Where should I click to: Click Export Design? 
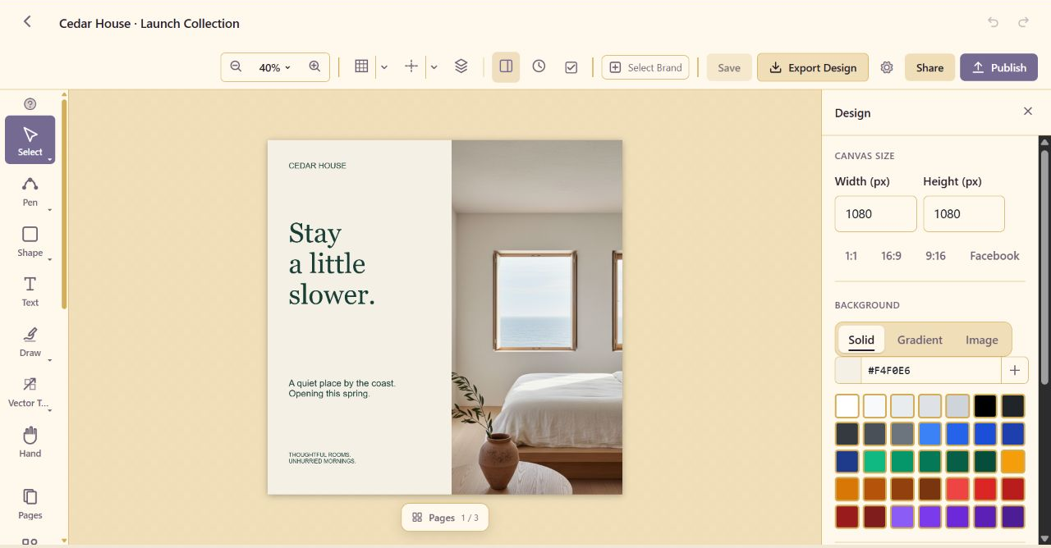(813, 67)
